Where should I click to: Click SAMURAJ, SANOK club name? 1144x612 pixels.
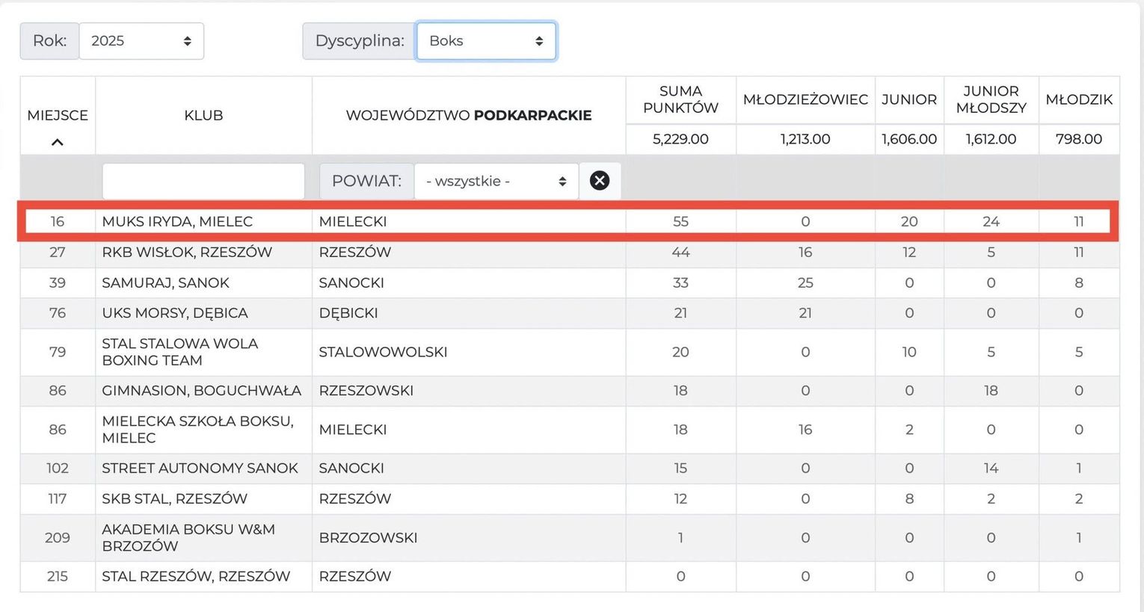(165, 283)
